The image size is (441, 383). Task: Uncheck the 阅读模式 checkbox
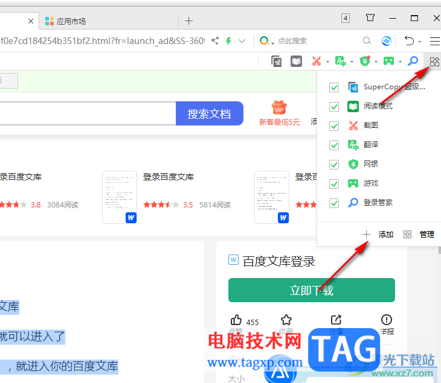point(334,107)
